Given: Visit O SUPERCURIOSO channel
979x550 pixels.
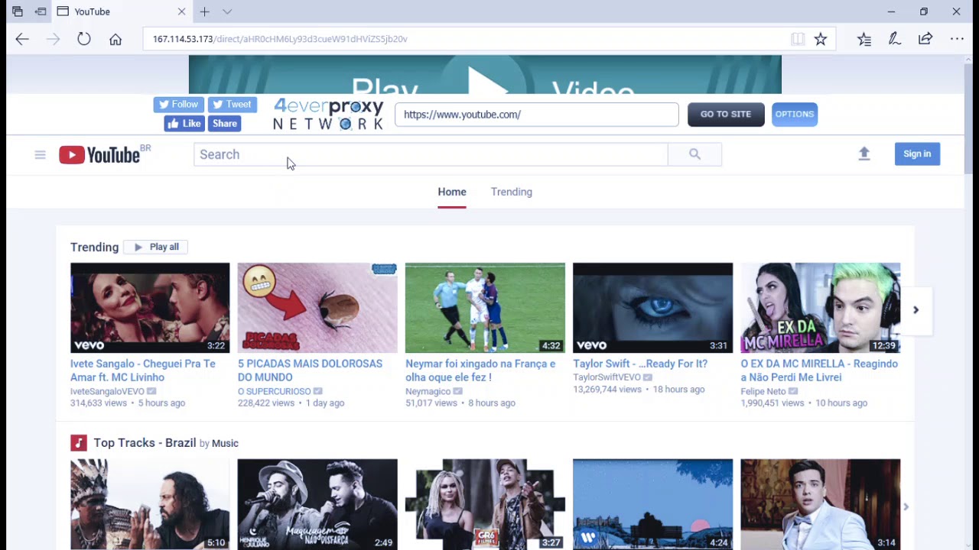Looking at the screenshot, I should point(274,391).
